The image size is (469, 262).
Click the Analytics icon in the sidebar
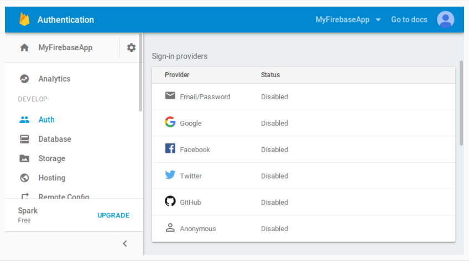click(24, 79)
